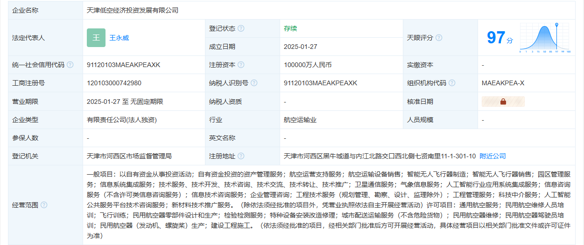Click the 存续 registration status value

290,28
